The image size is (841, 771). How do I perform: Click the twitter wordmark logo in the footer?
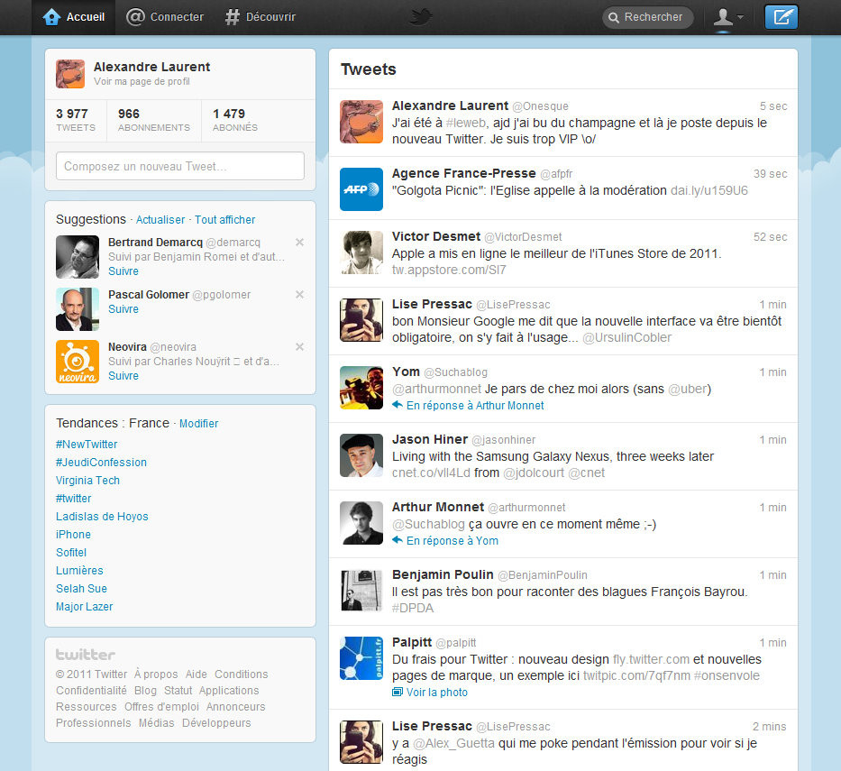tap(86, 654)
